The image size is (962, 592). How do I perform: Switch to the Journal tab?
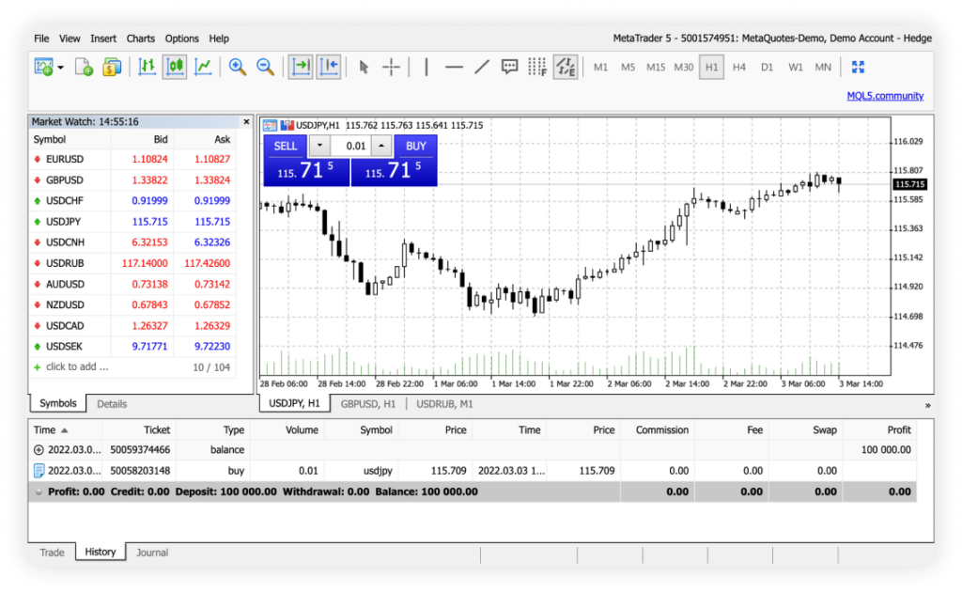(x=152, y=553)
